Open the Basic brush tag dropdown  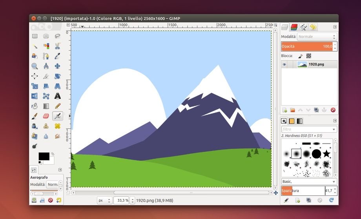pos(309,181)
